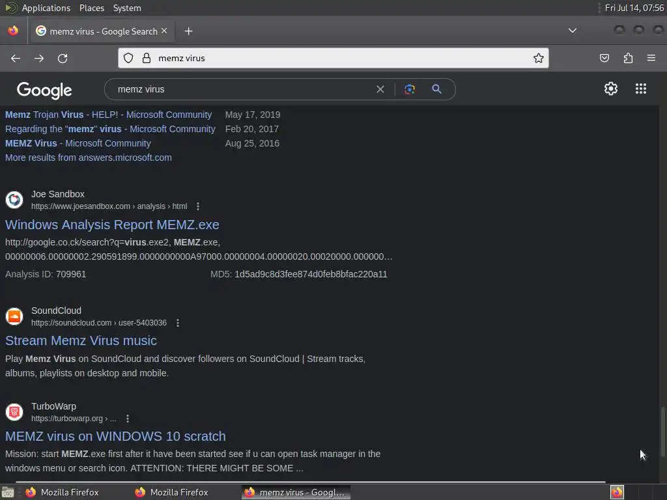Click the Aug 25, 2016 date
The height and width of the screenshot is (500, 667).
[x=252, y=143]
